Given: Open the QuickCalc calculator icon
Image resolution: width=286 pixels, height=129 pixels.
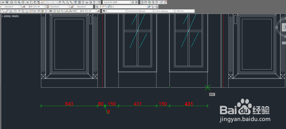Looking at the screenshot, I should (x=94, y=2).
